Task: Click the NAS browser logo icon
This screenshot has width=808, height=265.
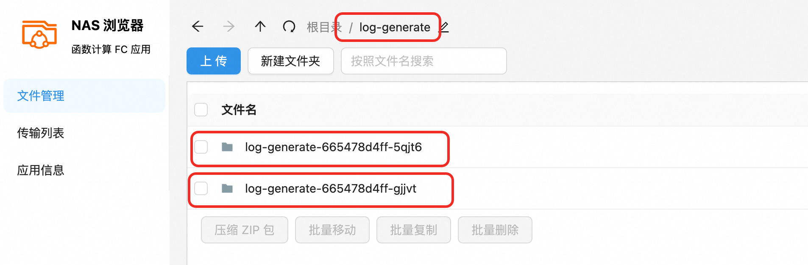Action: point(39,34)
